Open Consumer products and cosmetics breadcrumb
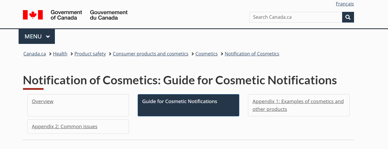Image resolution: width=388 pixels, height=149 pixels. click(x=150, y=54)
